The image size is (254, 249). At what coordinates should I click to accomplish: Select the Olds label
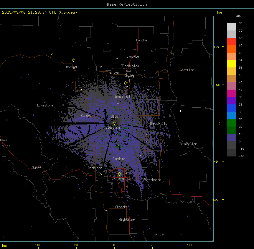(114, 117)
